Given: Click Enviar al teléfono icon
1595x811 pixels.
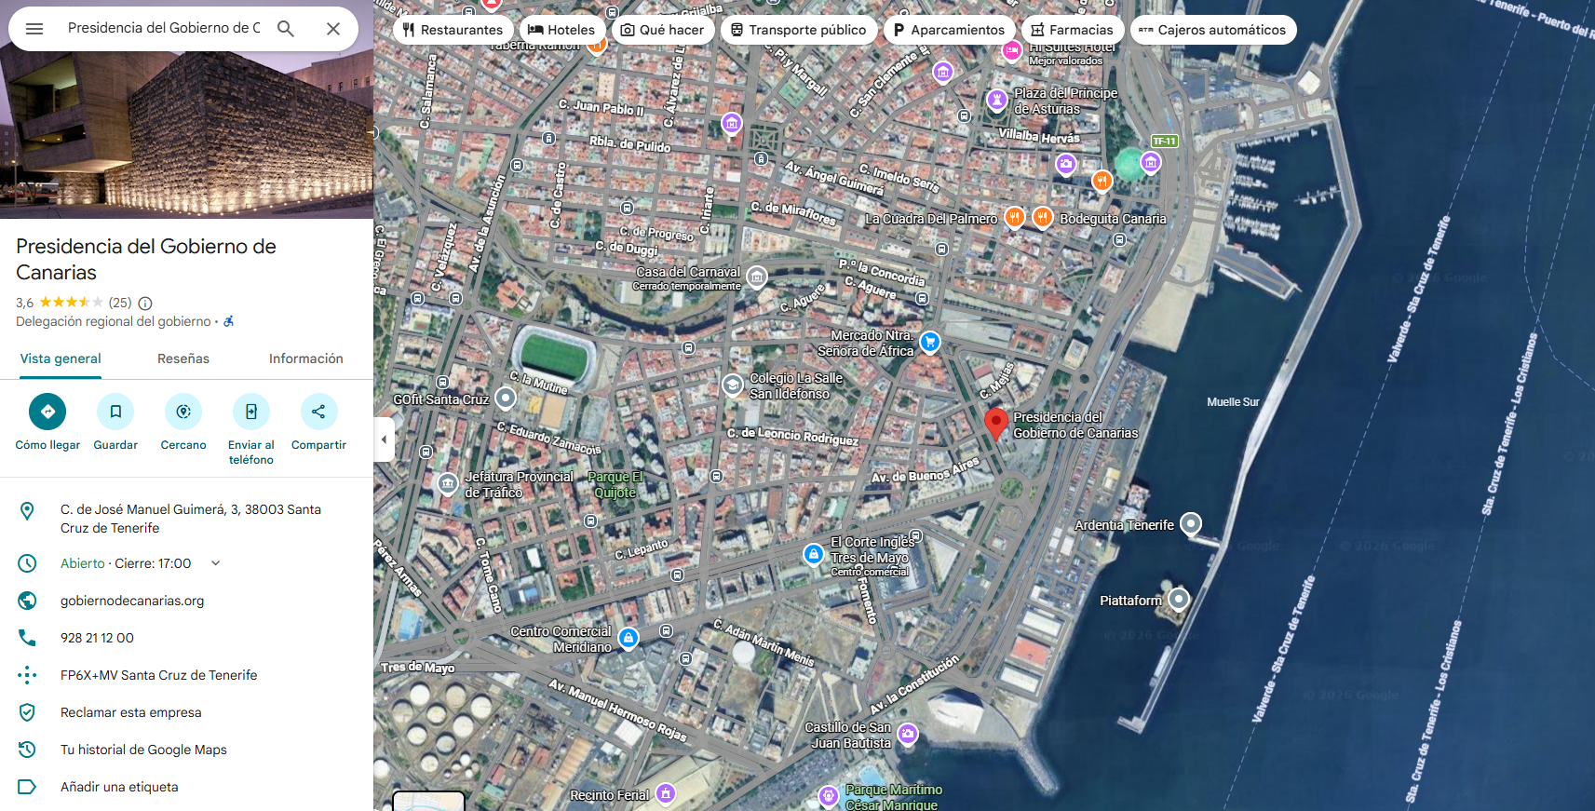Looking at the screenshot, I should point(251,412).
